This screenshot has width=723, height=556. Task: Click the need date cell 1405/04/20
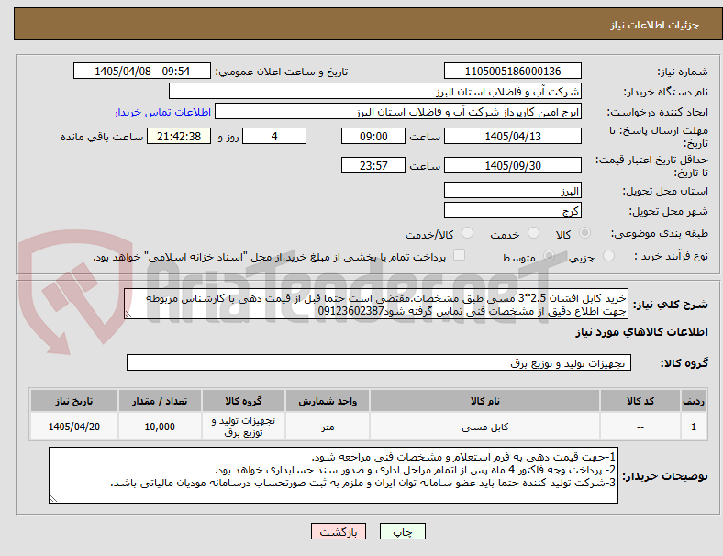[74, 427]
